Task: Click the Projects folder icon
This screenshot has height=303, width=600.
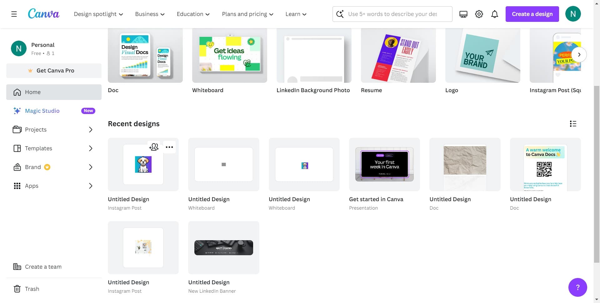Action: pos(17,130)
